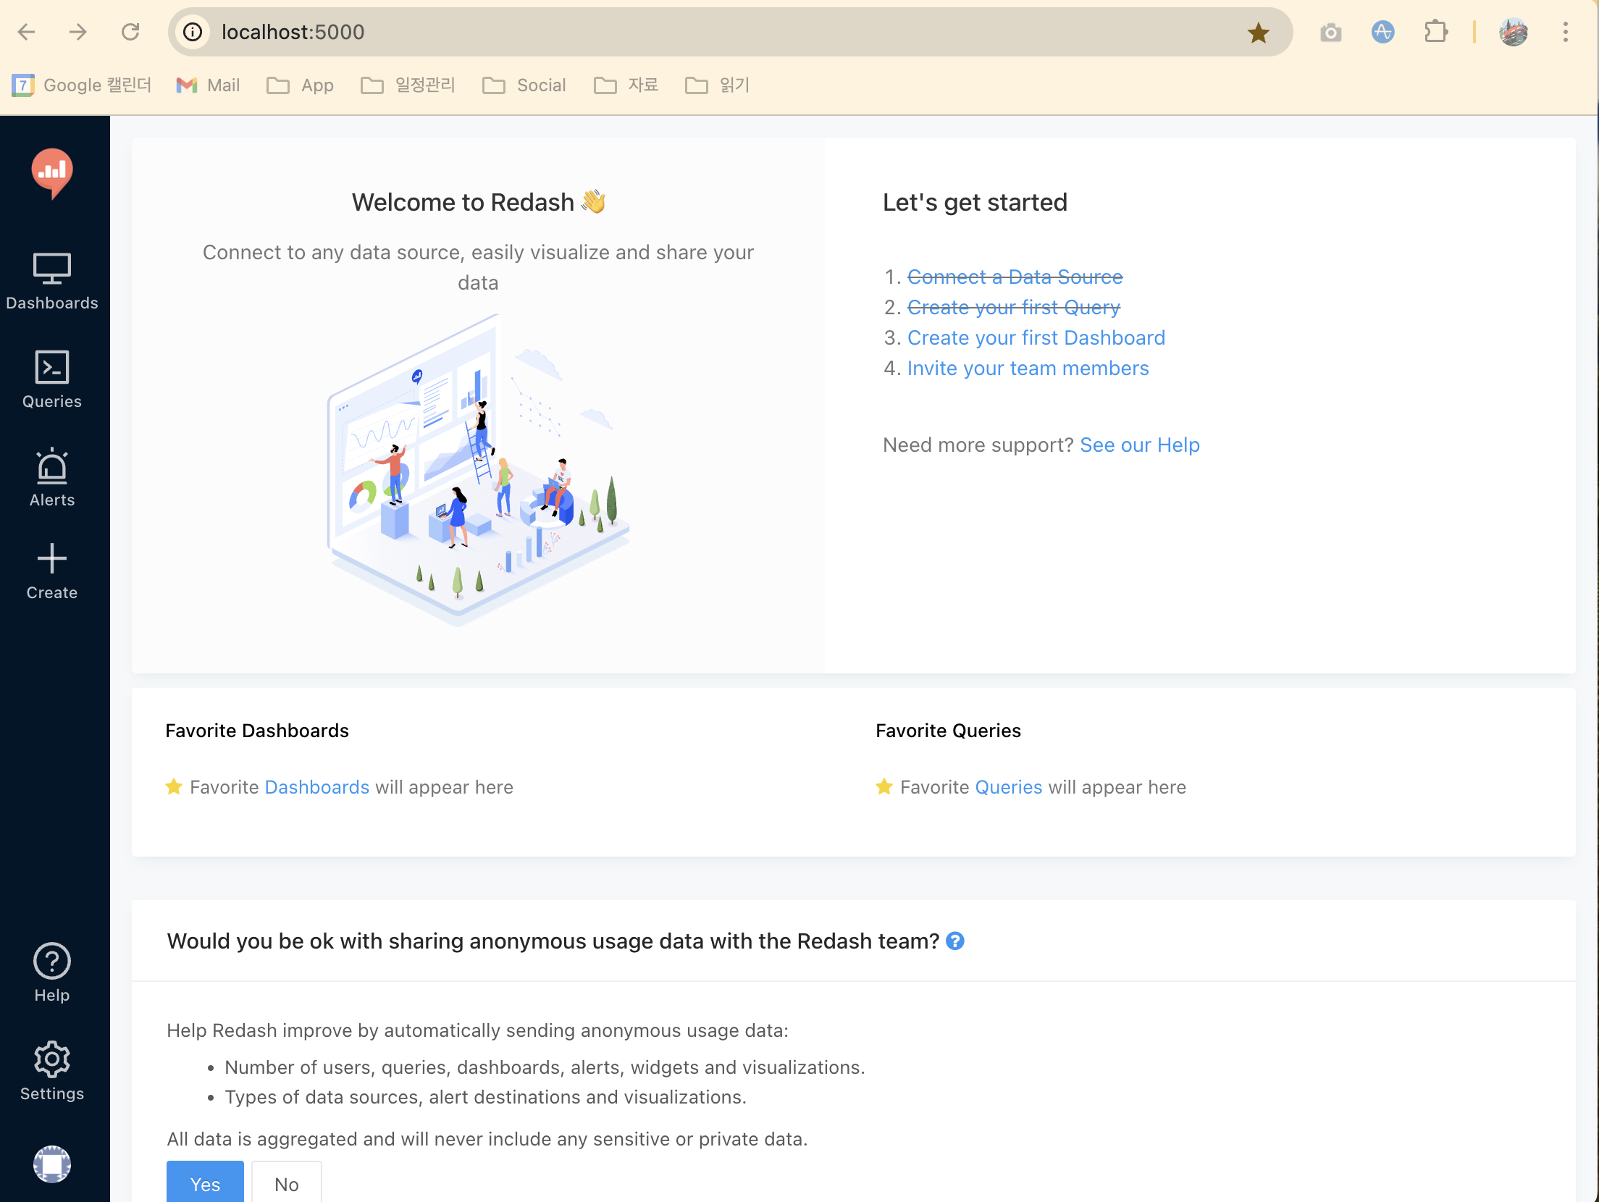Viewport: 1599px width, 1202px height.
Task: Open Chrome's three-dot menu
Action: (x=1565, y=32)
